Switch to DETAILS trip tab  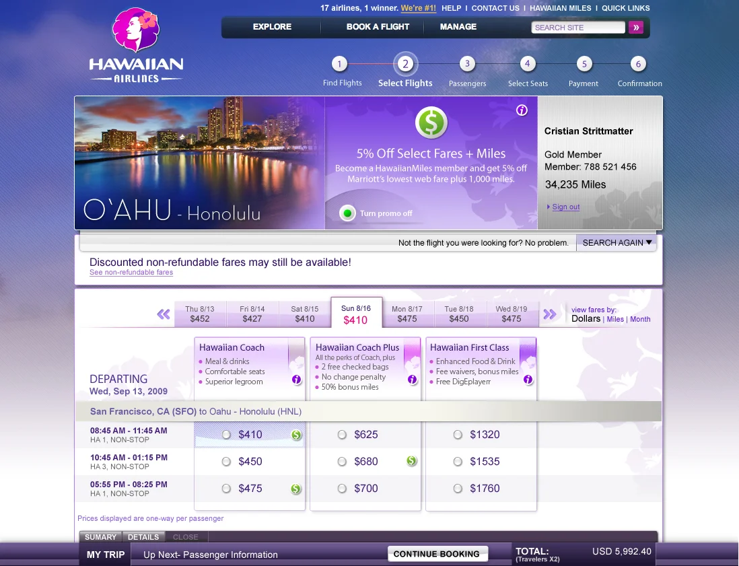143,537
